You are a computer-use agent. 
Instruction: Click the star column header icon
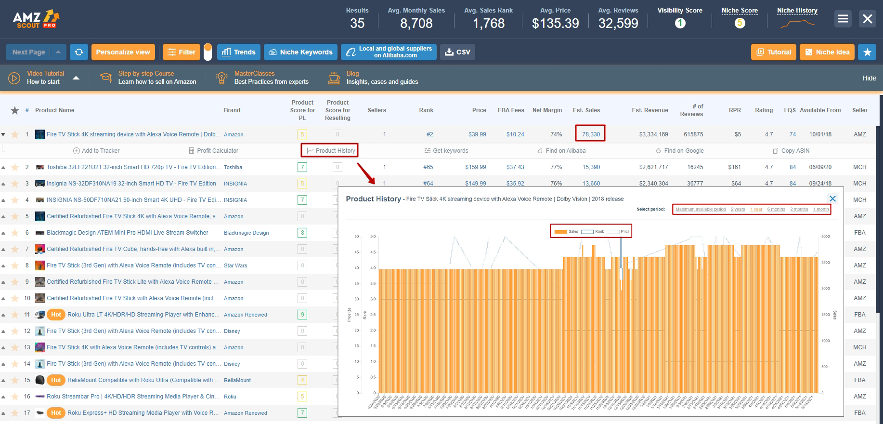point(15,110)
